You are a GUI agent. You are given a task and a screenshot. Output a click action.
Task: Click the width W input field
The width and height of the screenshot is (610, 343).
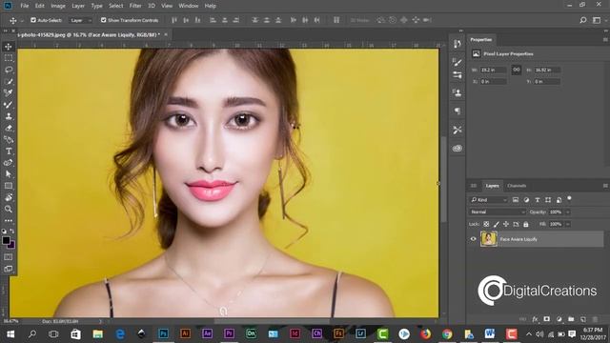(494, 70)
